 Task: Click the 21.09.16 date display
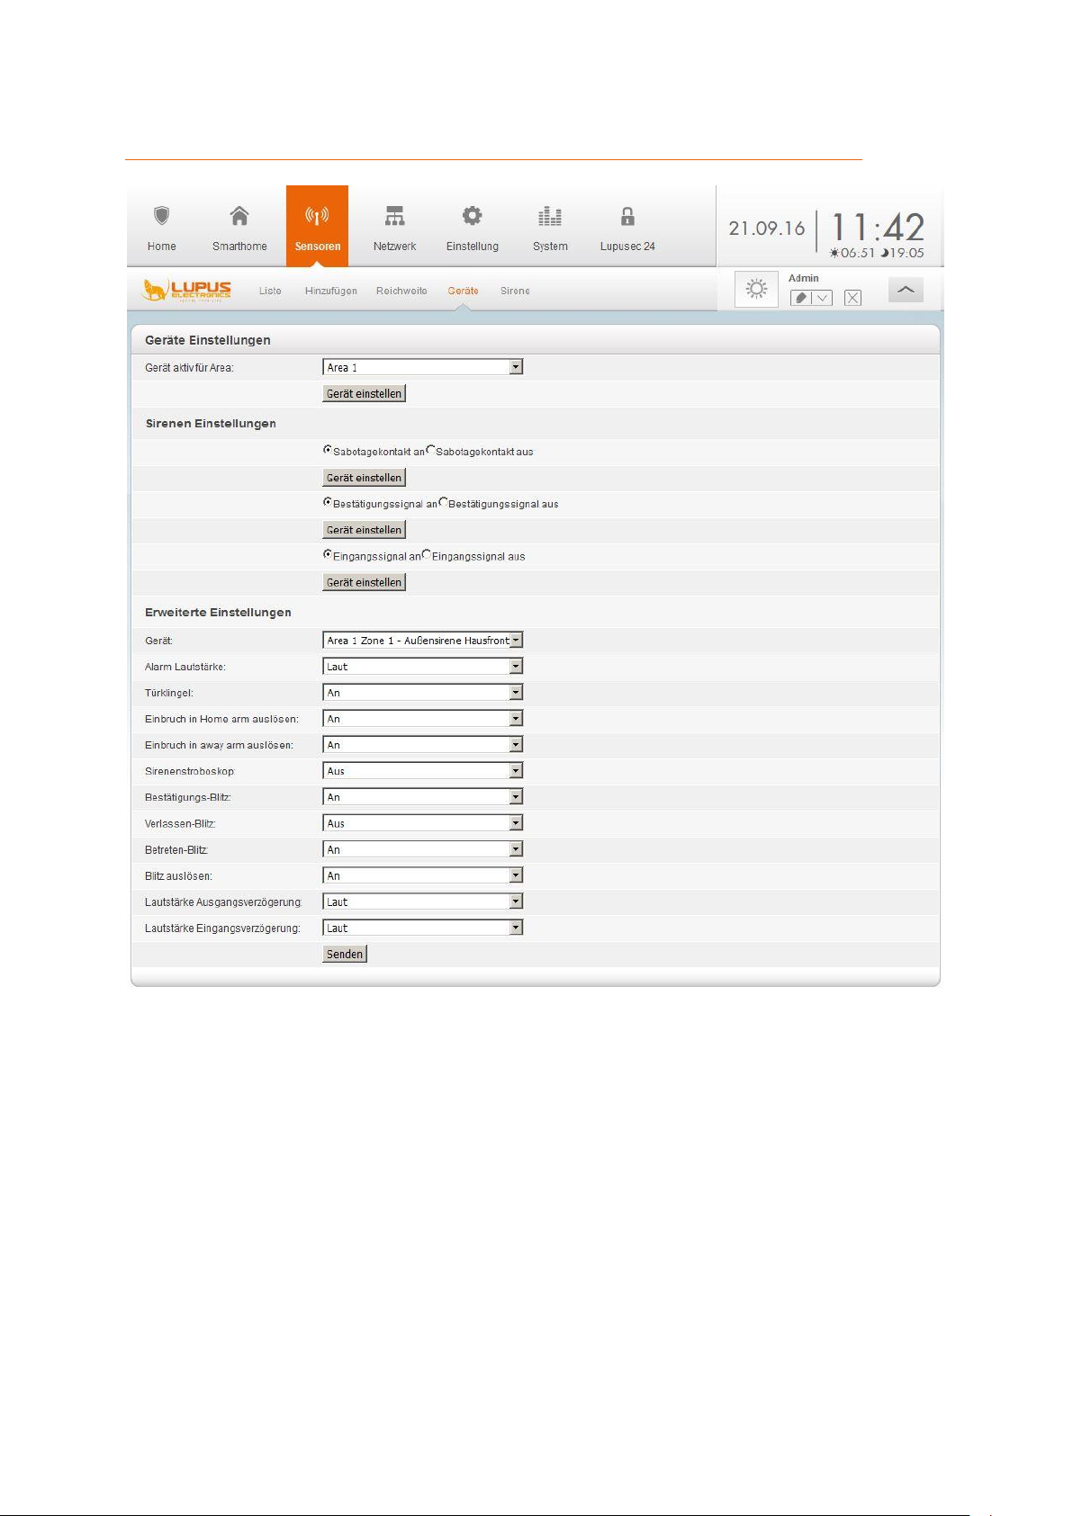pyautogui.click(x=767, y=229)
